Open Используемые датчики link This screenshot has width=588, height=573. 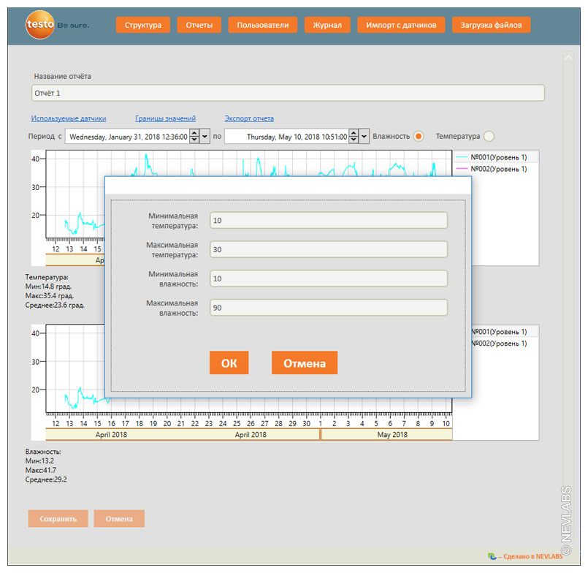pyautogui.click(x=69, y=118)
